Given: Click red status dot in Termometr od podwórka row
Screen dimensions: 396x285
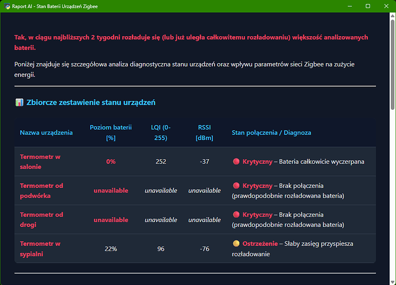Looking at the screenshot, I should pyautogui.click(x=236, y=186).
